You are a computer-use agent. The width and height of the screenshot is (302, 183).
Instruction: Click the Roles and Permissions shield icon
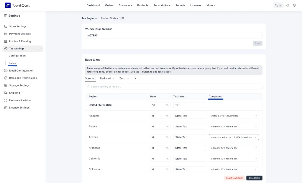click(6, 78)
